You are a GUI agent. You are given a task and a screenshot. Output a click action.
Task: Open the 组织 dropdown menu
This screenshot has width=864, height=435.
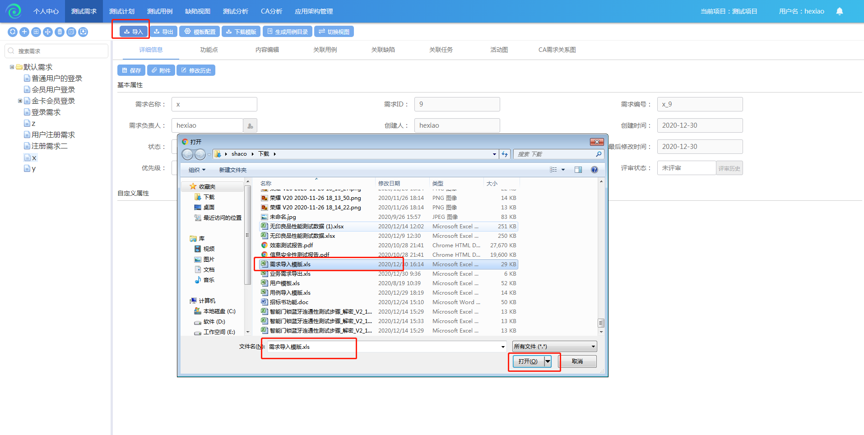(197, 170)
